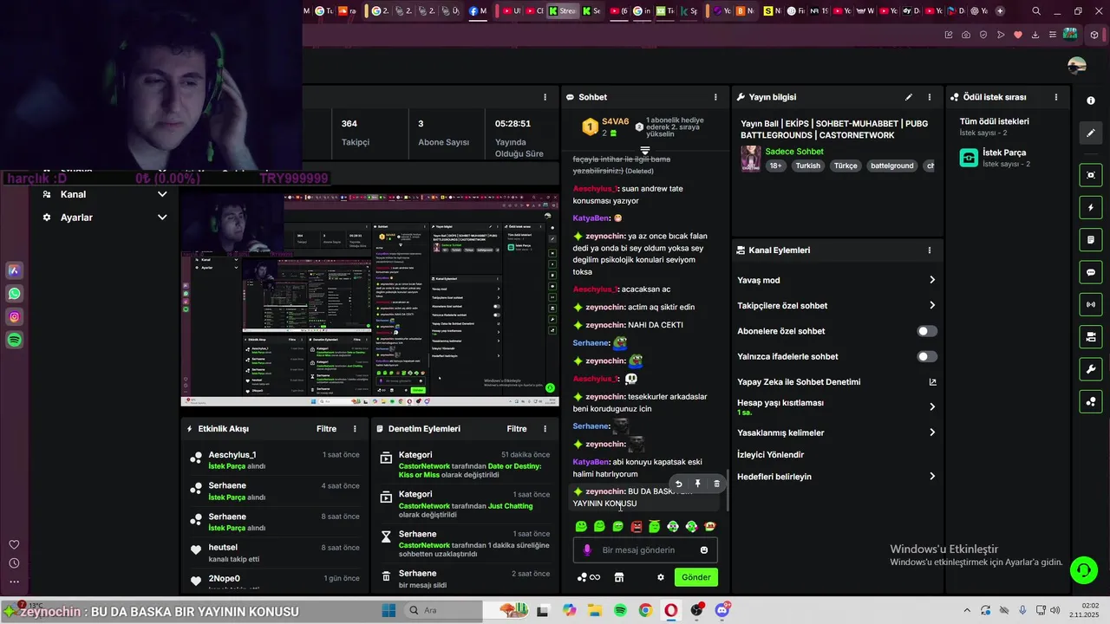Click the rewards dots widget icon in the right sidebar
This screenshot has width=1110, height=624.
[1091, 401]
